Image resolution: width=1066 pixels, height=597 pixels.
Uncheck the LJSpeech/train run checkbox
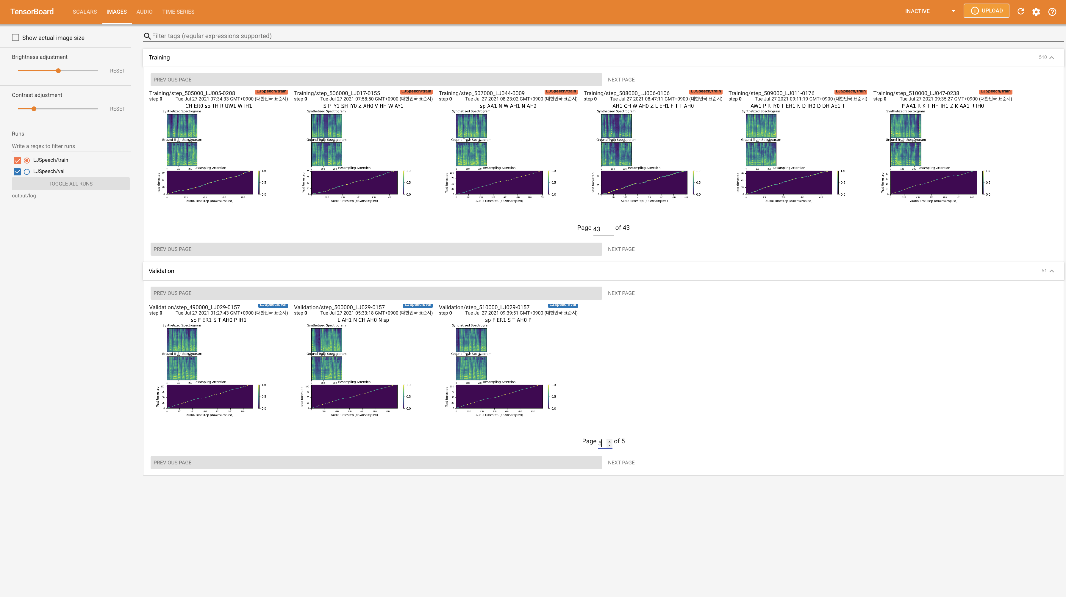coord(17,161)
